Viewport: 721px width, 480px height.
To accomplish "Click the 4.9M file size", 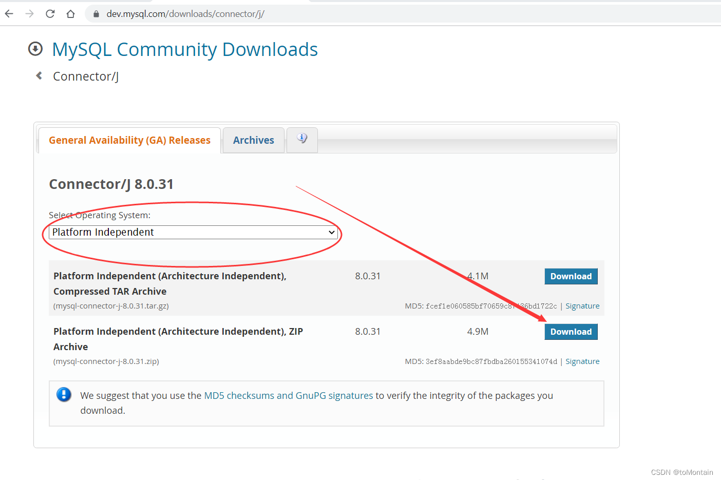I will 478,332.
